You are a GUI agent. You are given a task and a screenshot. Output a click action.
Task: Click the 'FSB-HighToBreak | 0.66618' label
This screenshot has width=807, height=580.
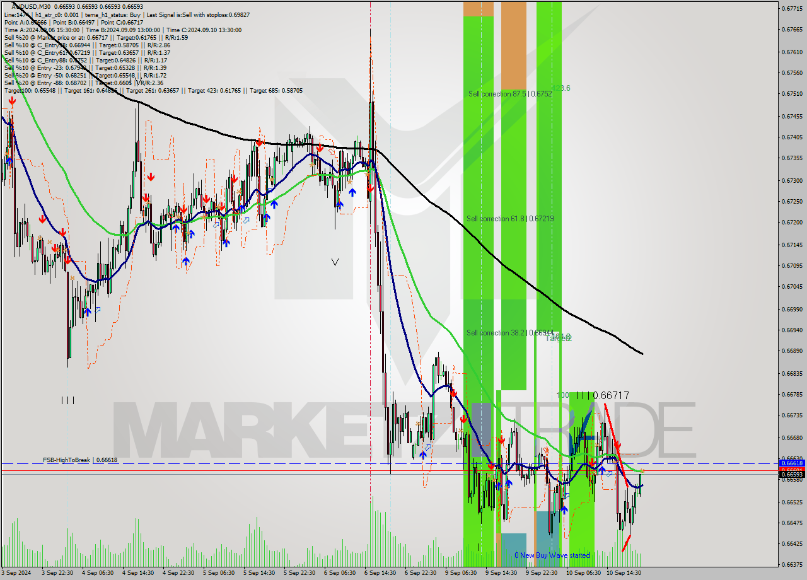(x=80, y=460)
